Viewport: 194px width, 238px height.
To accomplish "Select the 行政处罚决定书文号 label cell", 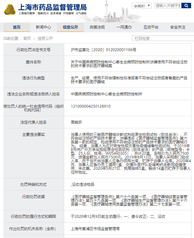I will pos(34,50).
